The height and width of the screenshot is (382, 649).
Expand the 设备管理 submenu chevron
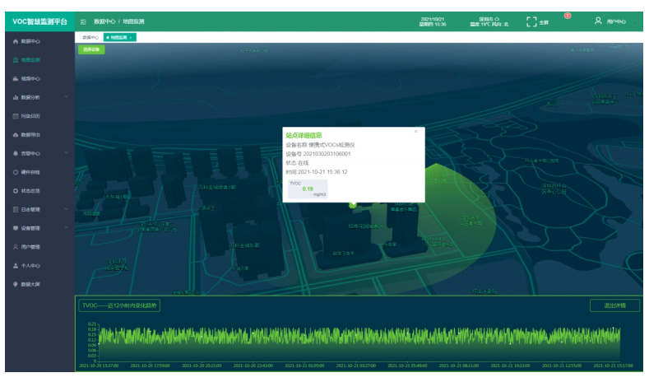point(67,227)
